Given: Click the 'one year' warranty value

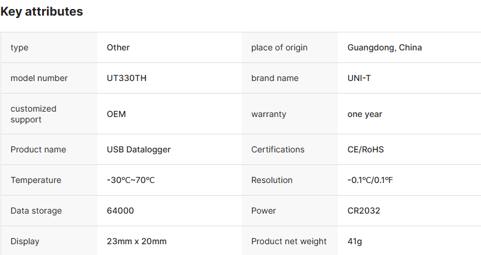Looking at the screenshot, I should [364, 114].
